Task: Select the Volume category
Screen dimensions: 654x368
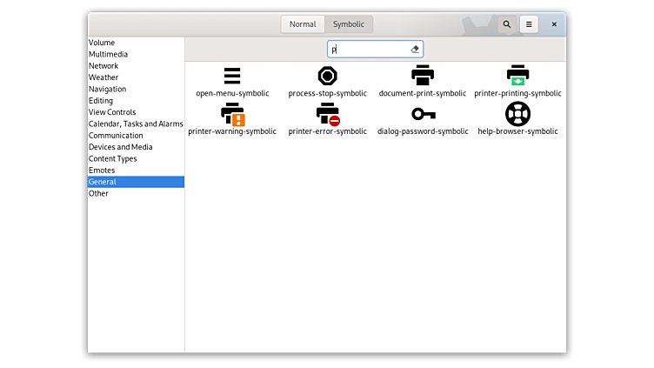Action: click(102, 43)
